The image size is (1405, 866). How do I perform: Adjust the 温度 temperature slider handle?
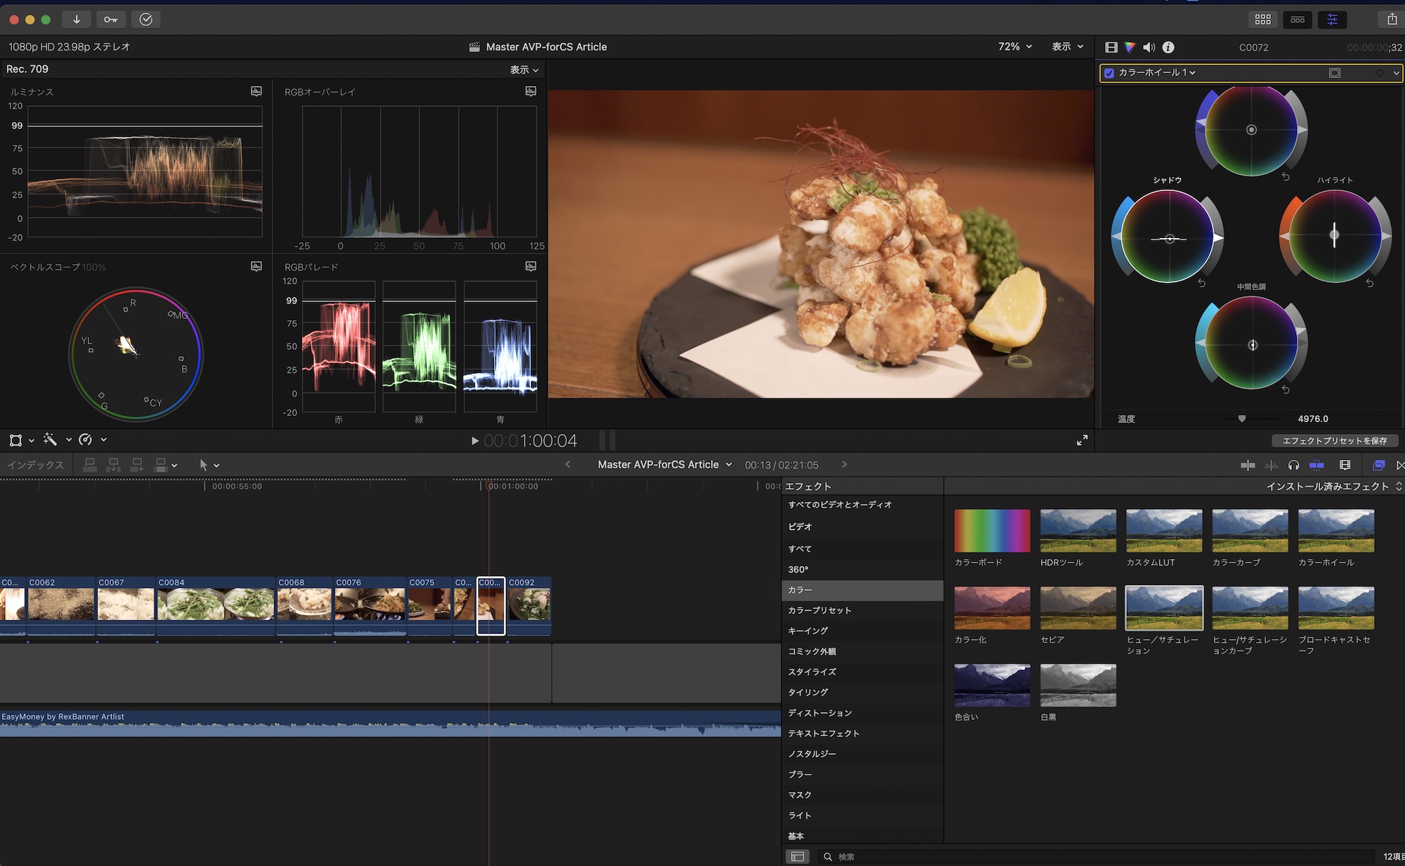tap(1242, 419)
